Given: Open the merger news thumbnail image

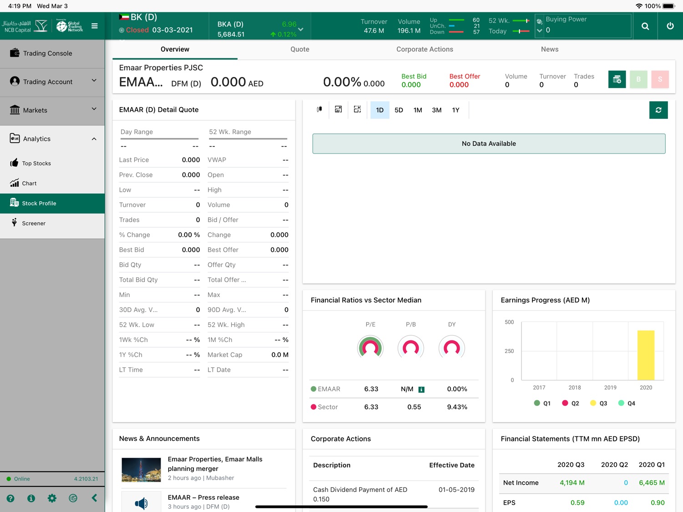Looking at the screenshot, I should pos(141,470).
